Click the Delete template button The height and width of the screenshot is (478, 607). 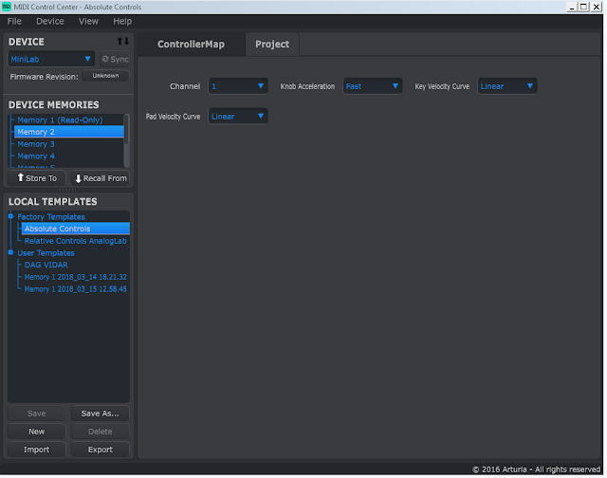pyautogui.click(x=101, y=432)
